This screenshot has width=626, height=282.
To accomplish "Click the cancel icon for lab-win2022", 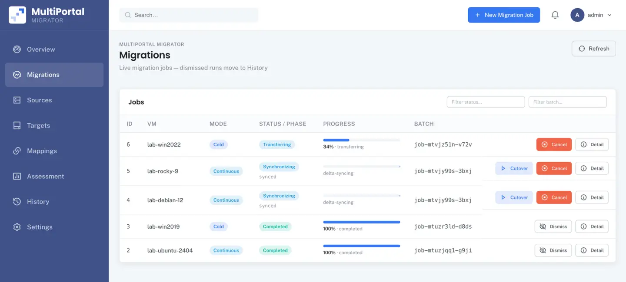I will pyautogui.click(x=545, y=144).
